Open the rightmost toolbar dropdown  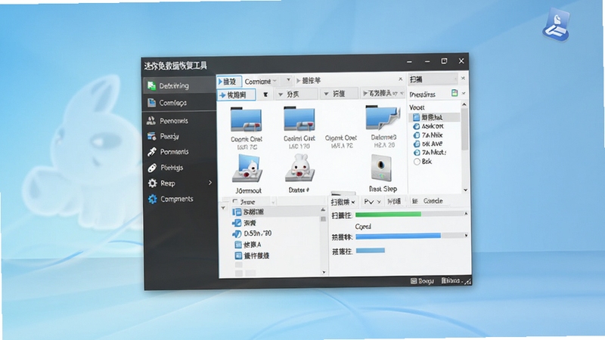tap(383, 93)
